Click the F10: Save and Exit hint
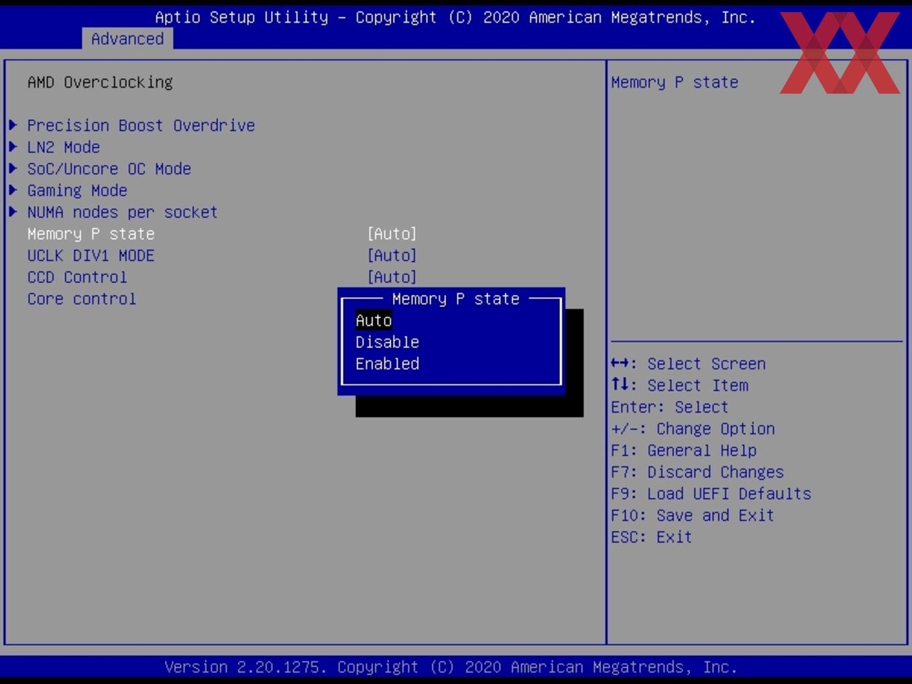 click(693, 515)
